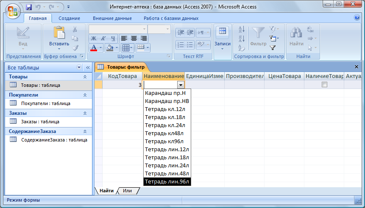The image size is (365, 208).
Task: Click the increase indent icon
Action: click(190, 33)
